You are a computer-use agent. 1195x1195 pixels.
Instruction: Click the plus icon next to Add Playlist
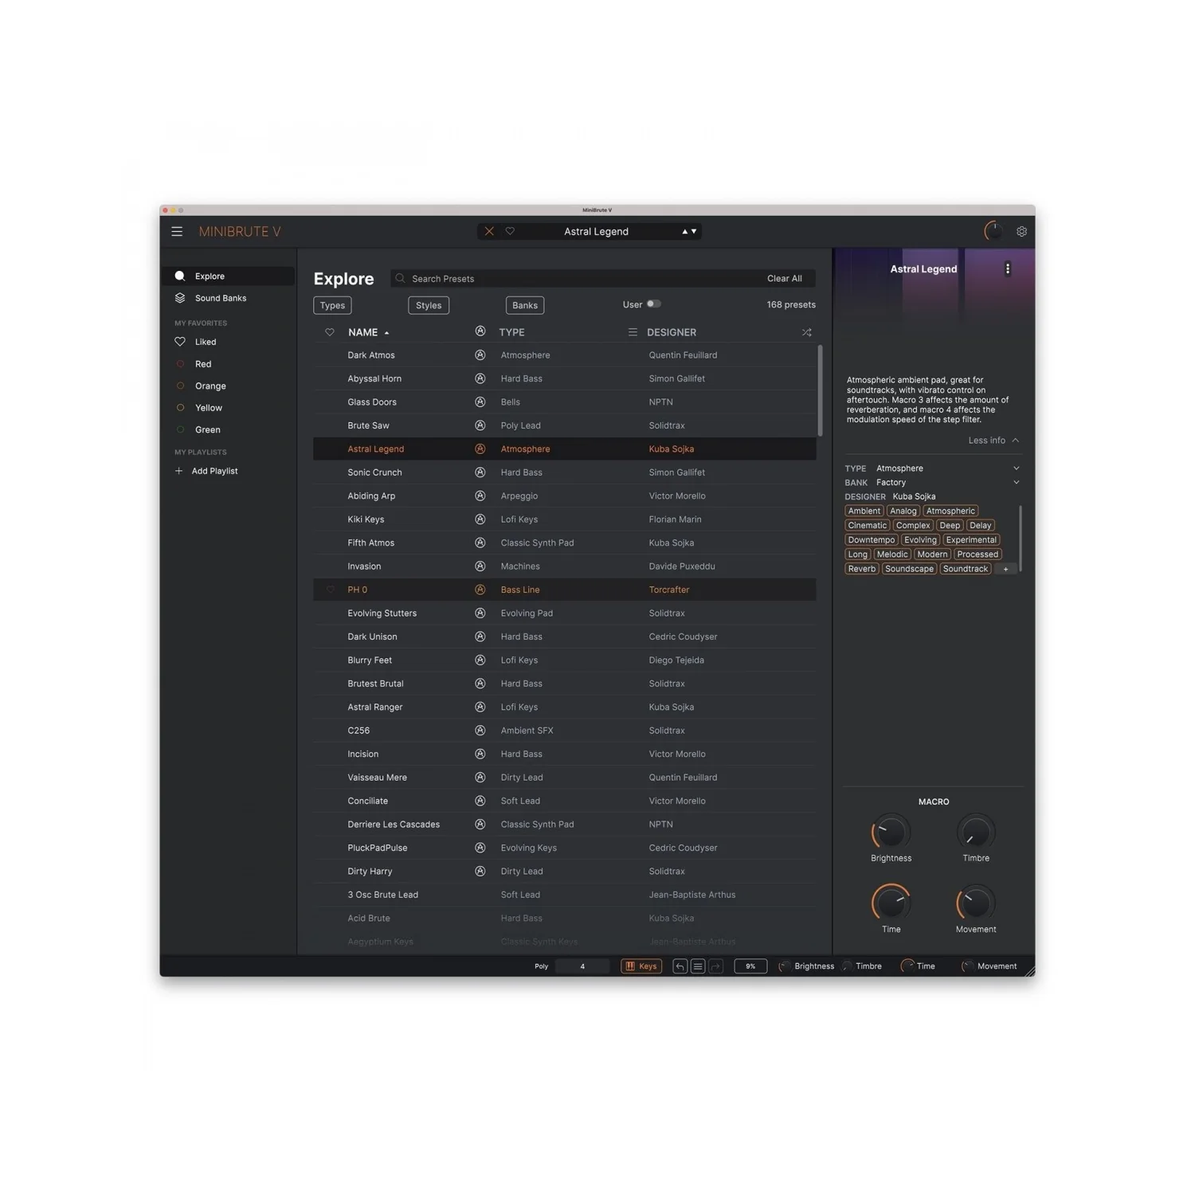[178, 472]
